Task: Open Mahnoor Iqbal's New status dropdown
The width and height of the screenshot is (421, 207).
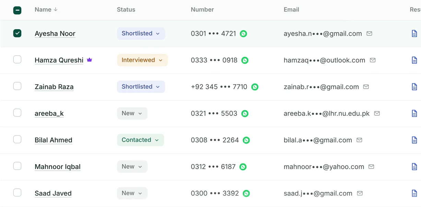Action: tap(132, 167)
